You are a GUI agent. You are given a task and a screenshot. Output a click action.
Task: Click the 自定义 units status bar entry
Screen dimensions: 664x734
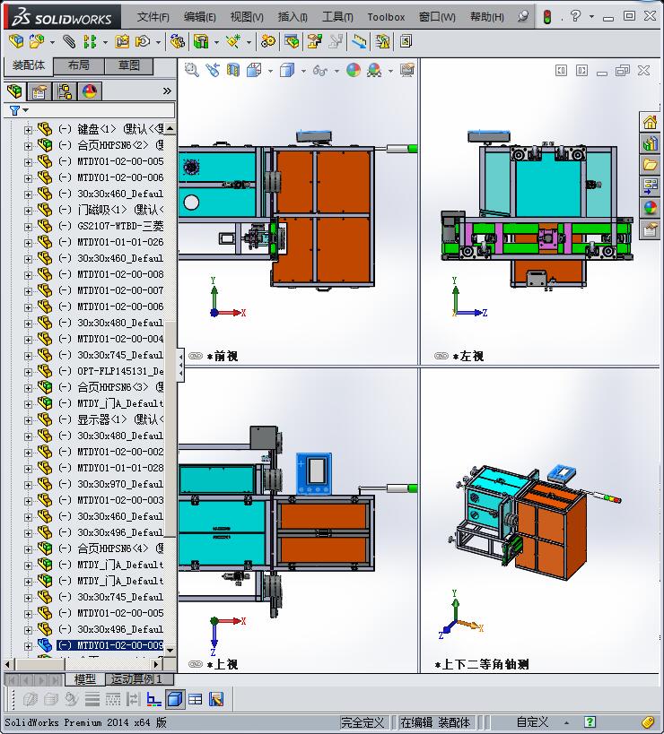532,722
